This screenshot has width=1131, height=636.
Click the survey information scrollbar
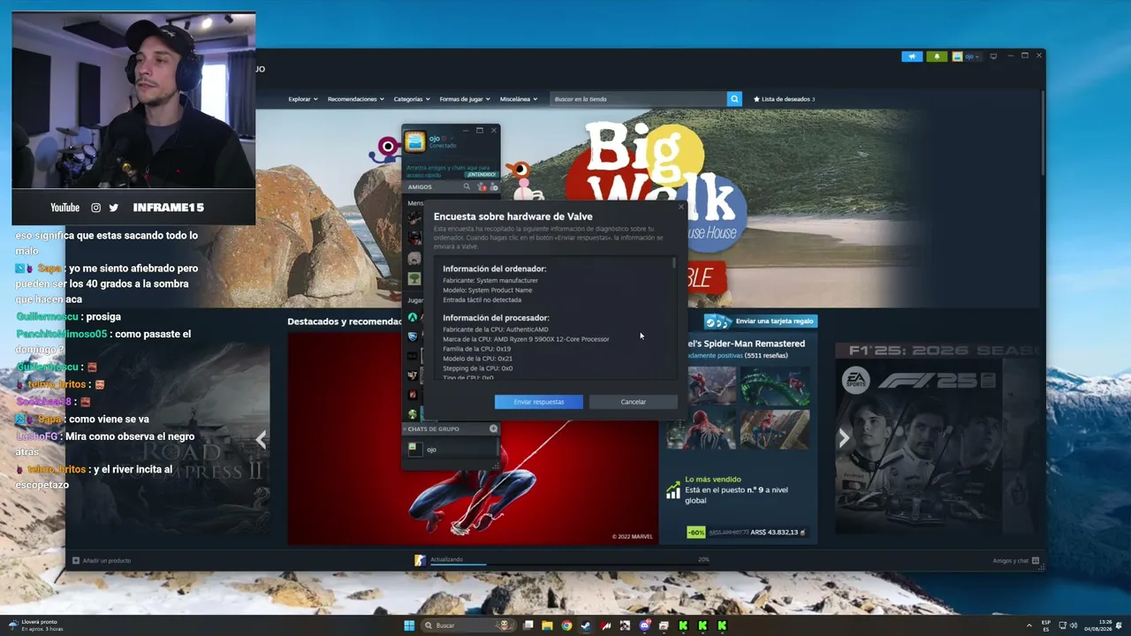tap(674, 263)
